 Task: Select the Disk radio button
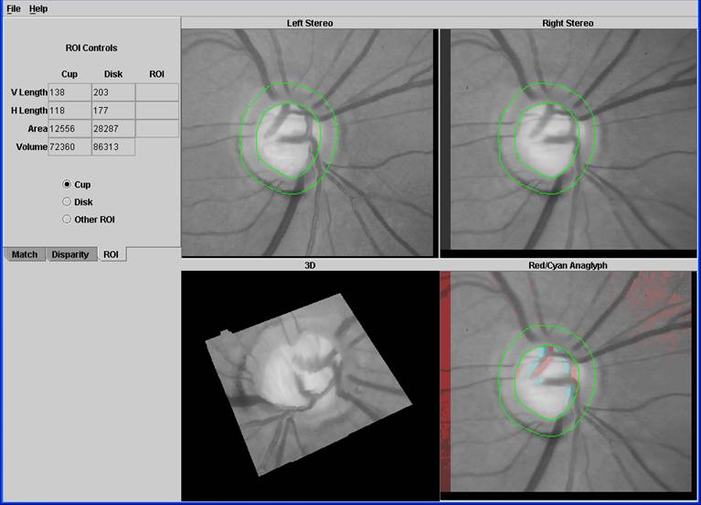click(67, 201)
